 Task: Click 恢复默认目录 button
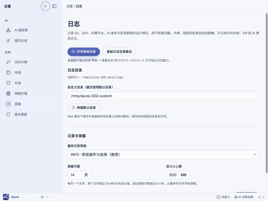coord(83,108)
